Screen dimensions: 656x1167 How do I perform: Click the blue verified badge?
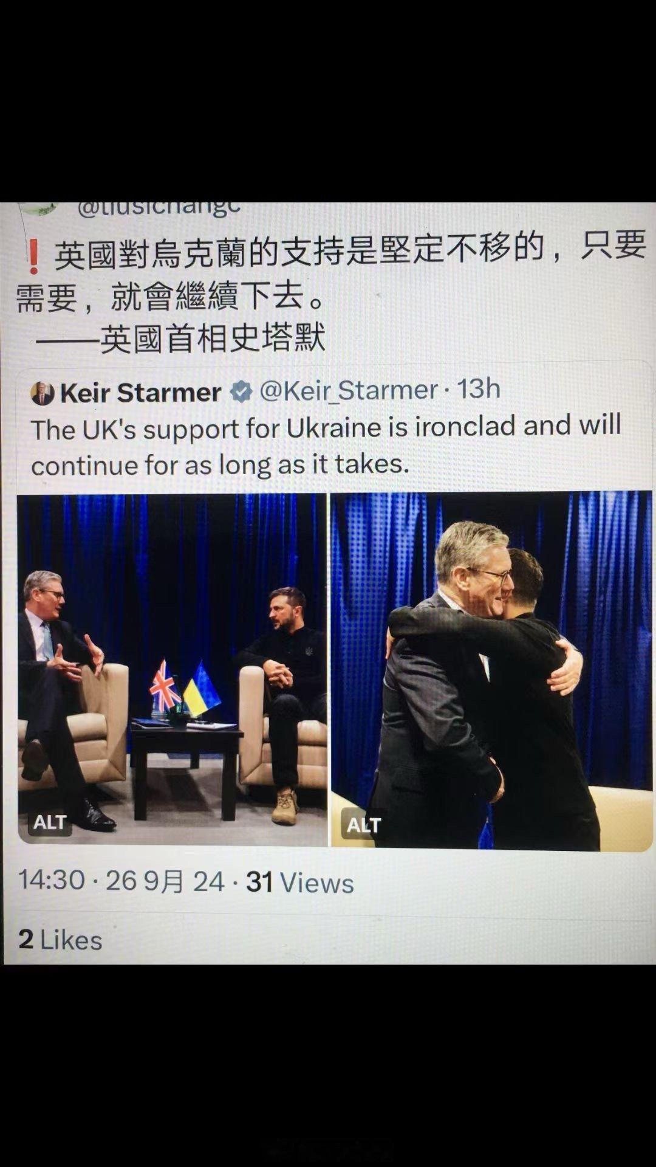click(x=242, y=392)
